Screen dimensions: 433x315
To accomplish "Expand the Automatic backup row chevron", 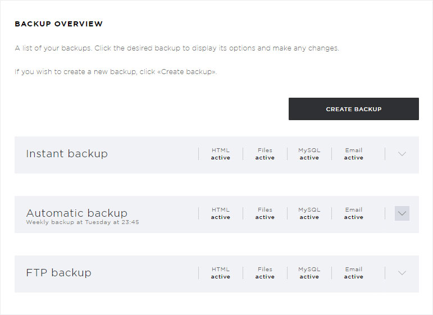I will click(402, 213).
